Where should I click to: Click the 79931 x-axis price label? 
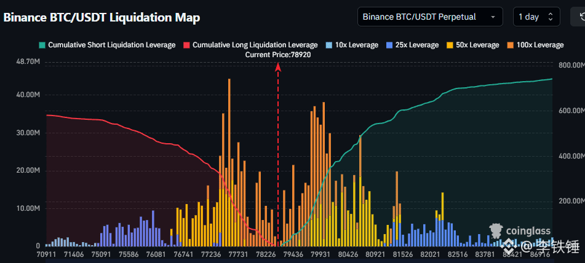coord(321,255)
